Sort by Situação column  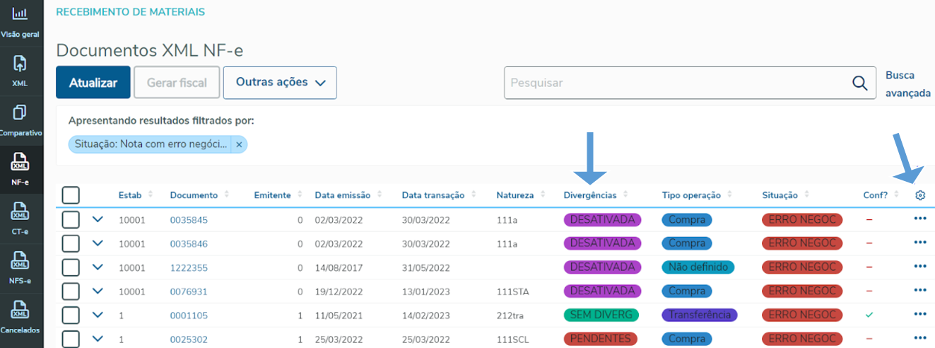coord(785,195)
